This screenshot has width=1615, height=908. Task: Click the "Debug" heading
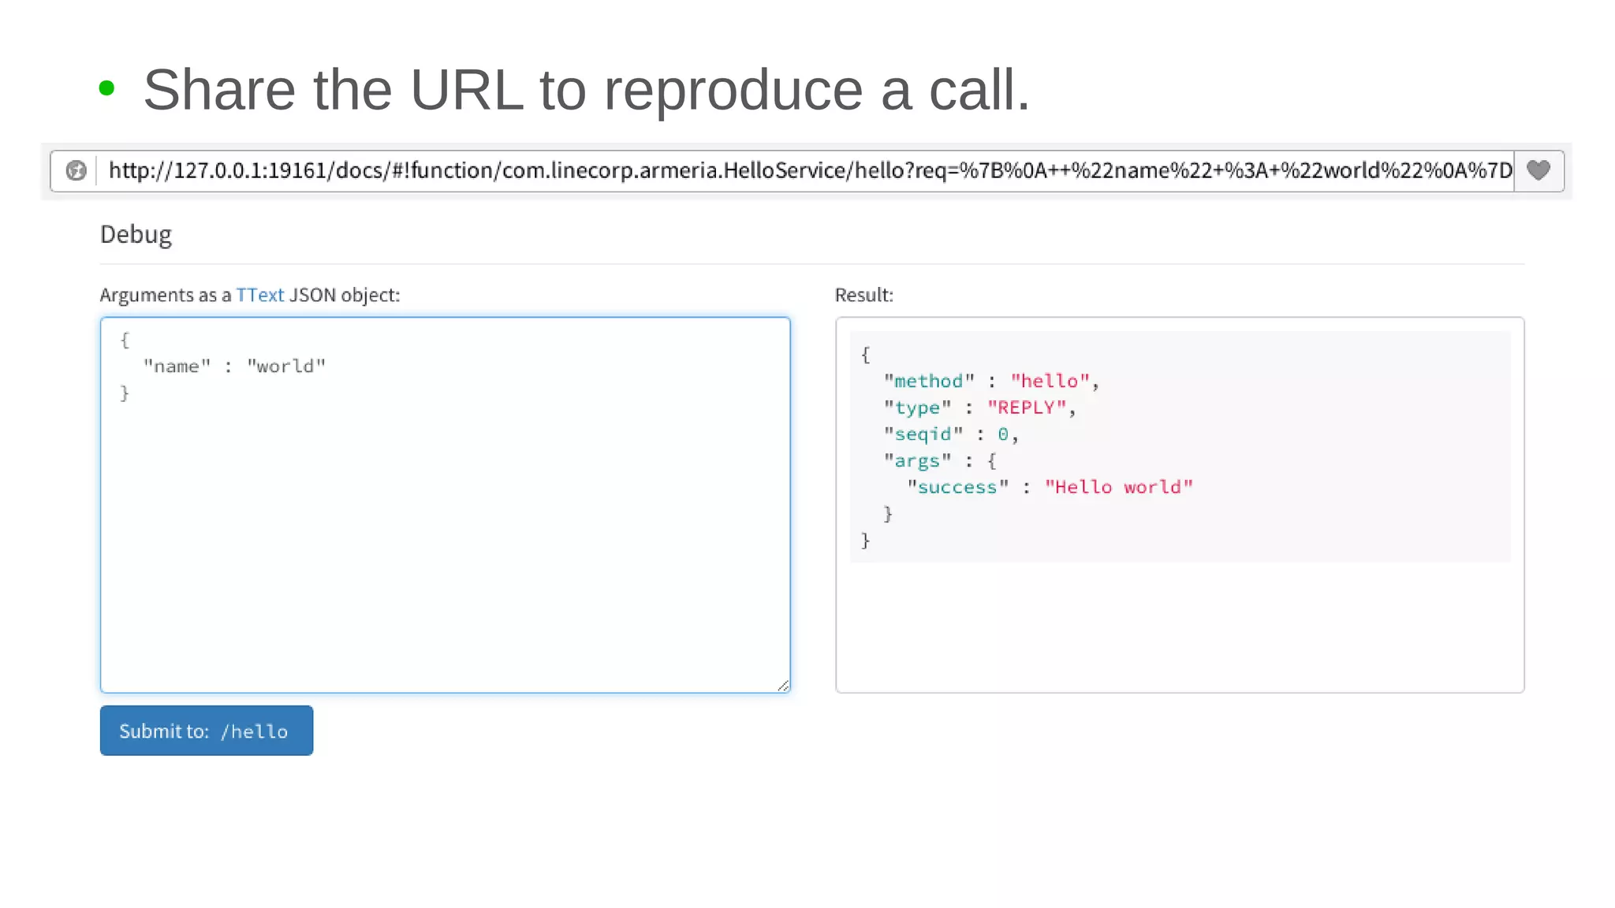click(136, 234)
